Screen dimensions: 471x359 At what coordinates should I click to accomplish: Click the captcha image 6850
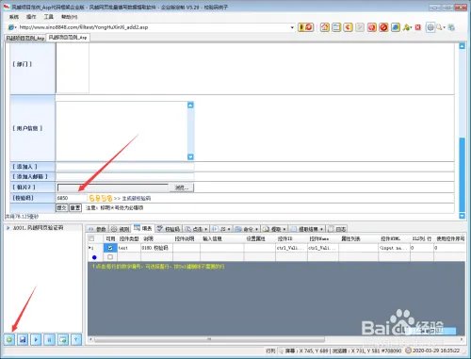pos(101,198)
